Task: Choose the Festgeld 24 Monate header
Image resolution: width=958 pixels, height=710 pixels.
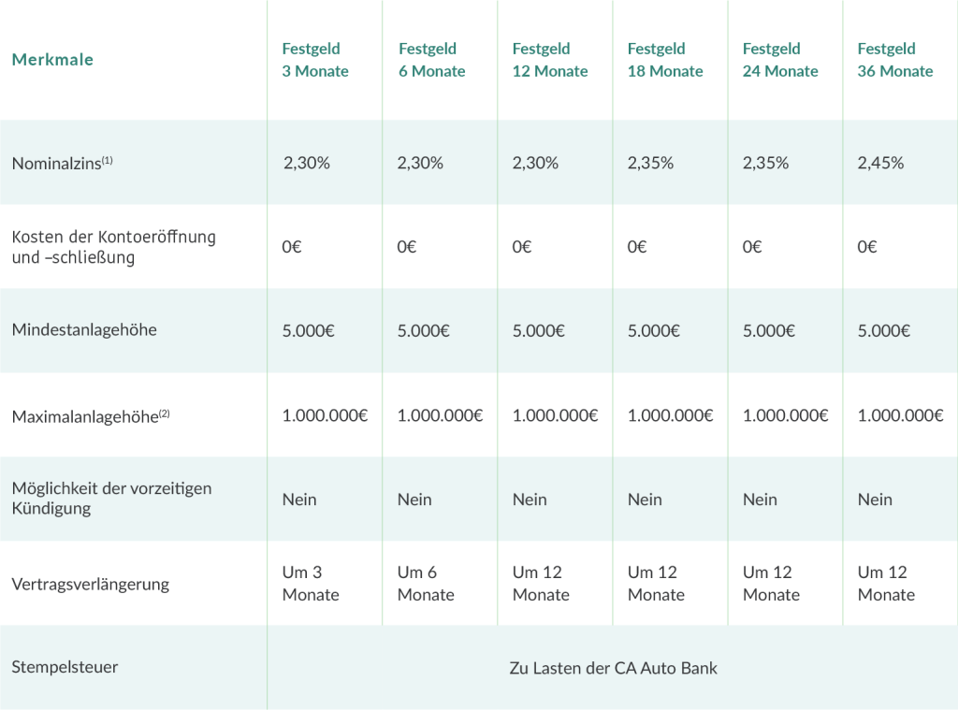Action: (x=780, y=60)
